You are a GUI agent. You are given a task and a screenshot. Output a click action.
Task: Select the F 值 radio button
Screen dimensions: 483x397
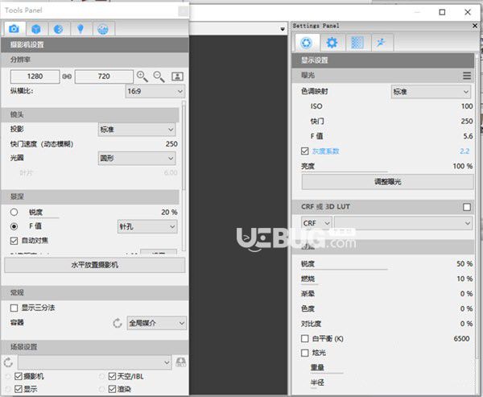tap(14, 226)
